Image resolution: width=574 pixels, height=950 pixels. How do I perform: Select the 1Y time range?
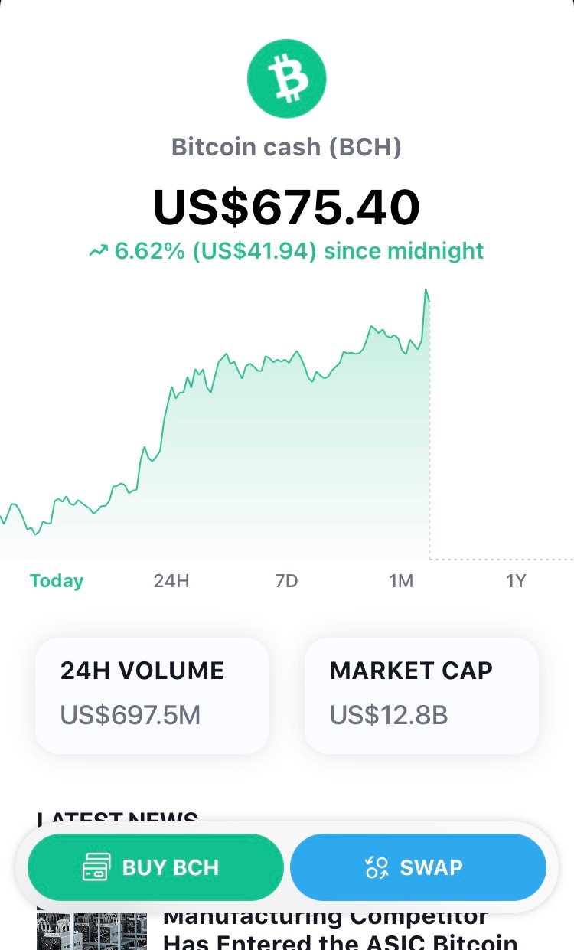point(516,581)
